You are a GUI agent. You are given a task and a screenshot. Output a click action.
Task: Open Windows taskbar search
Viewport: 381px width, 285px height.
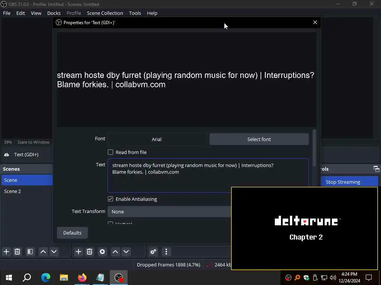27,278
